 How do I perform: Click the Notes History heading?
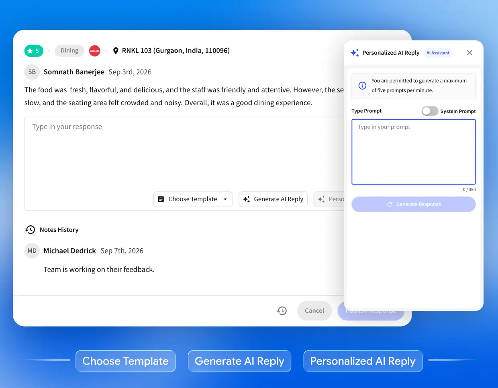[x=59, y=230]
